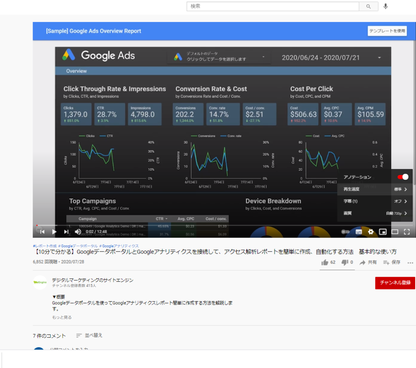The height and width of the screenshot is (368, 416).
Task: Open comment sorting (並べ替え) menu
Action: [89, 336]
